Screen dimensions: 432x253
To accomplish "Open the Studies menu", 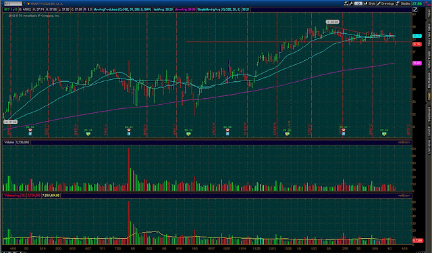I will click(404, 3).
